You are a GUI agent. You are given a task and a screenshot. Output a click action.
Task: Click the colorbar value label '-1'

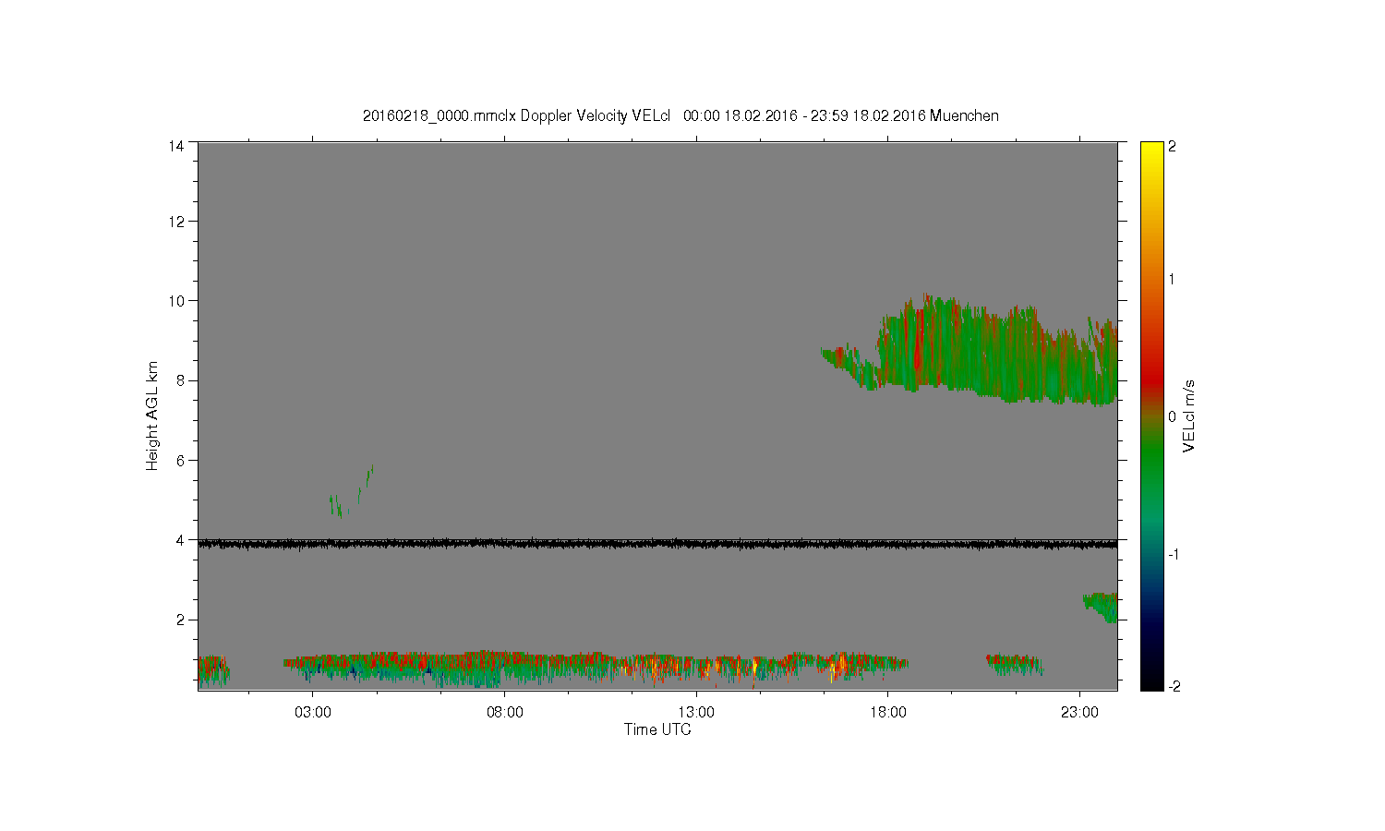1174,554
